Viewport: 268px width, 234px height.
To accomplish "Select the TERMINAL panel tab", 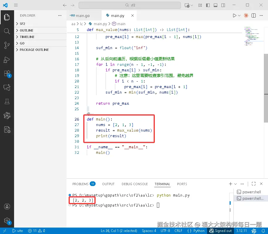I will (x=162, y=184).
